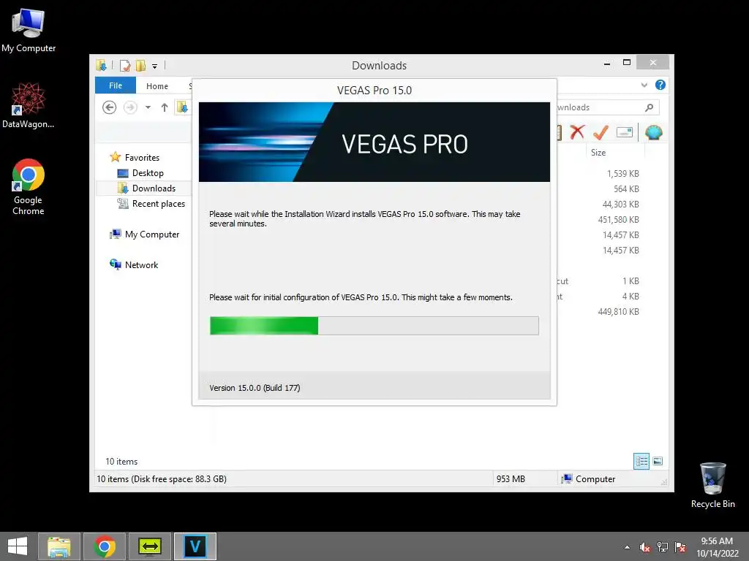This screenshot has width=749, height=561.
Task: Open the DataWagon desktop shortcut
Action: (x=29, y=105)
